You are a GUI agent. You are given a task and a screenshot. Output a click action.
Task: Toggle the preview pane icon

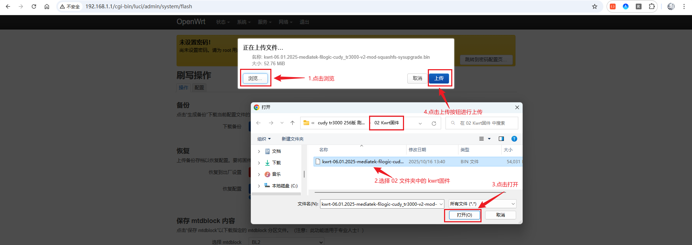click(501, 139)
